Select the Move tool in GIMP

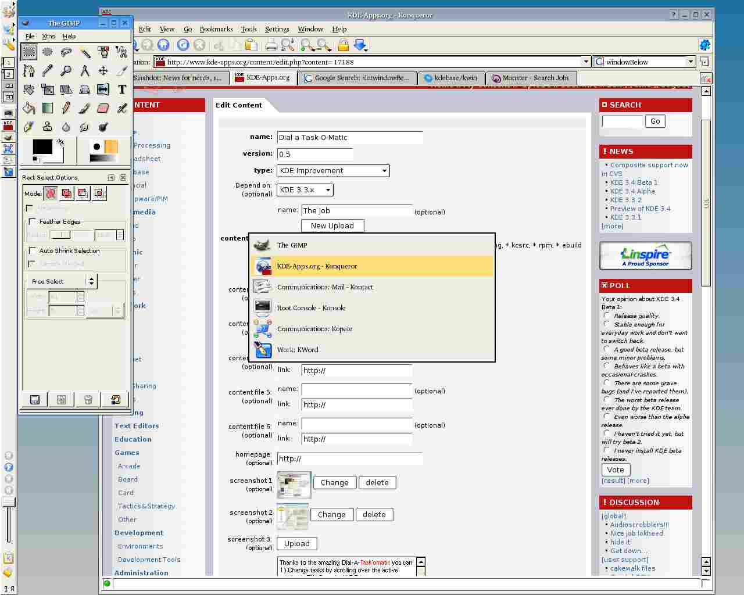click(x=103, y=71)
